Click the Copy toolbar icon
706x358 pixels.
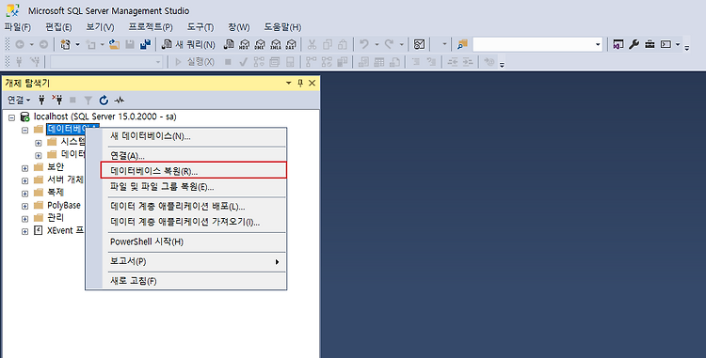[328, 44]
